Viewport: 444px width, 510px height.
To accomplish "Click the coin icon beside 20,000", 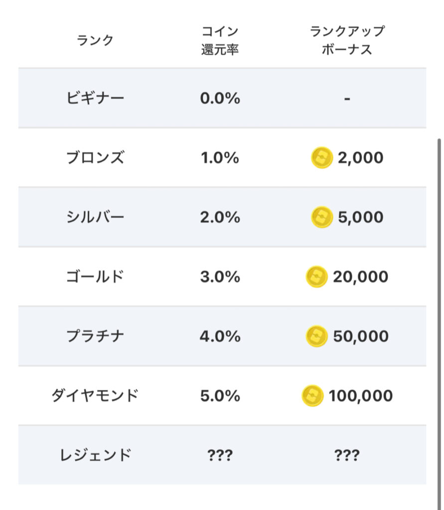I will [316, 277].
